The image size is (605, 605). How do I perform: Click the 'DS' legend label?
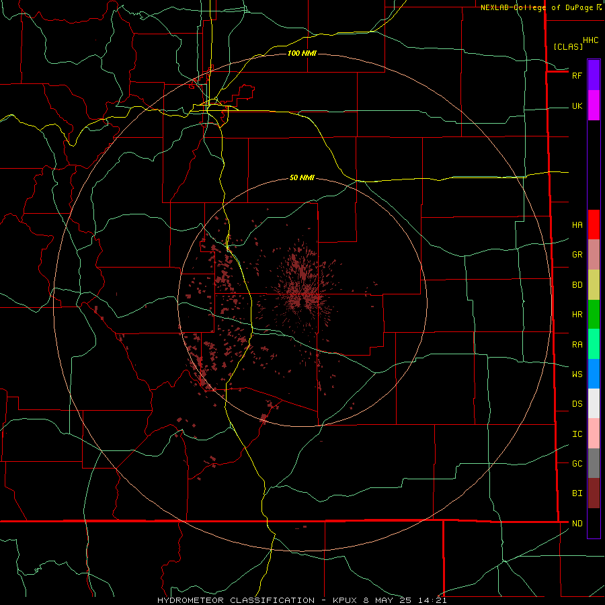(x=577, y=404)
